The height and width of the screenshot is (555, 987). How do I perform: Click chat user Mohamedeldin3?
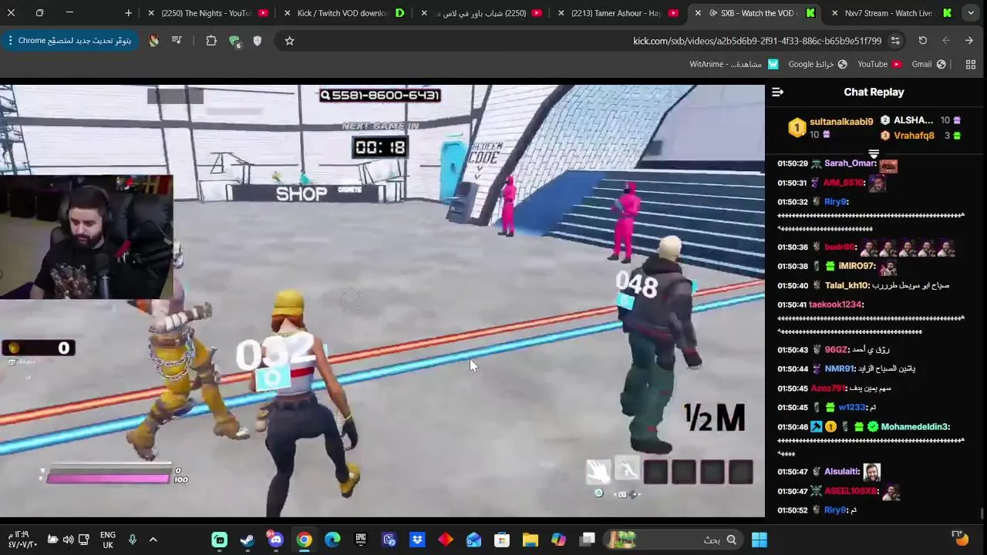(915, 427)
